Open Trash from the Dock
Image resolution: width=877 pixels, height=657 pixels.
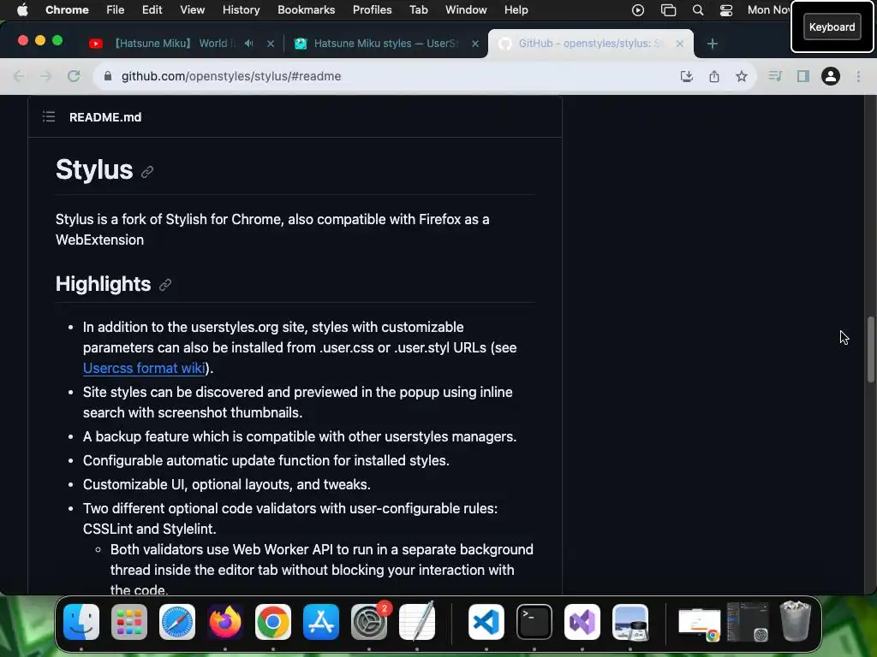pyautogui.click(x=796, y=621)
